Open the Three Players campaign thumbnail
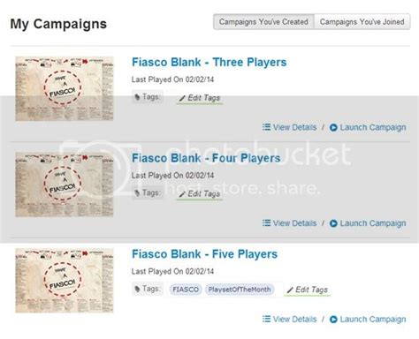Viewport: 419px width, 339px height. [65, 88]
